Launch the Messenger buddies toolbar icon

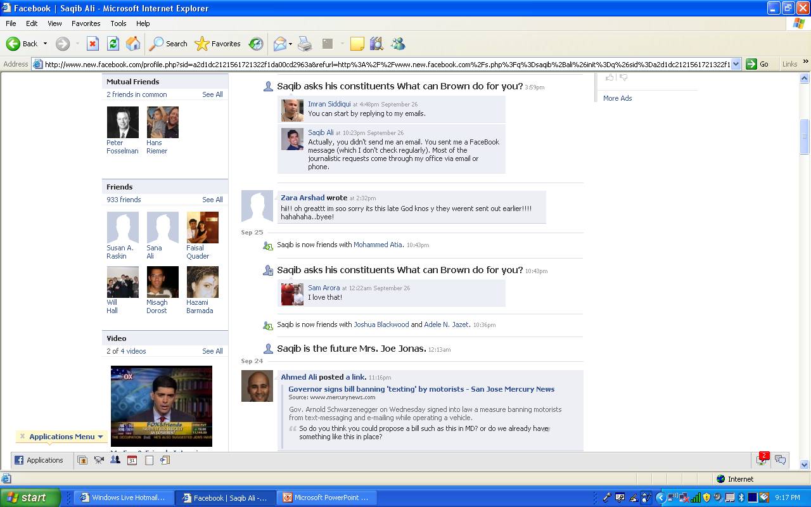(x=398, y=44)
